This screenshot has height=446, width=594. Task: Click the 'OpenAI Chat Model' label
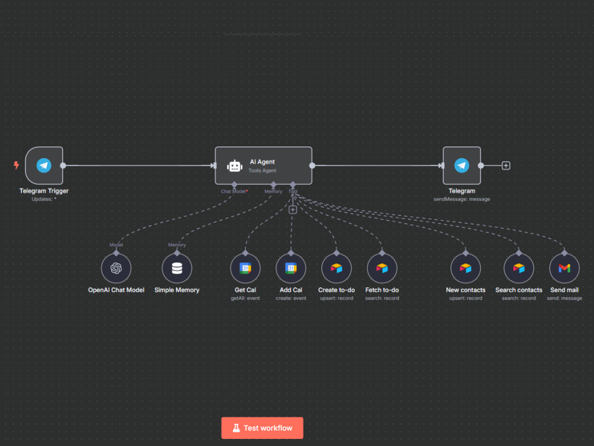(x=116, y=290)
